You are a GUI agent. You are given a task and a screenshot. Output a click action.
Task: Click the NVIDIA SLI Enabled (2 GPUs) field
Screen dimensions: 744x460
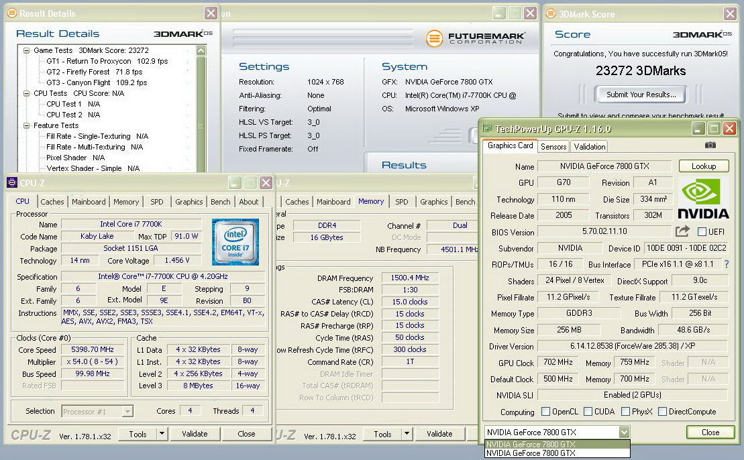click(x=633, y=394)
